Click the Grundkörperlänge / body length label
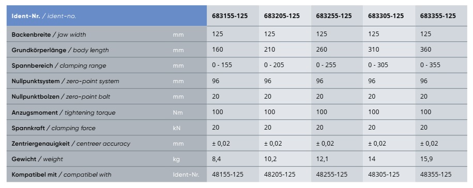The image size is (473, 188). tap(60, 50)
